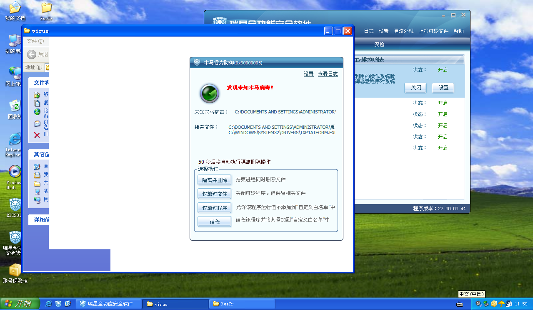The height and width of the screenshot is (310, 533).
Task: Click the green radar scan icon
Action: (x=210, y=93)
